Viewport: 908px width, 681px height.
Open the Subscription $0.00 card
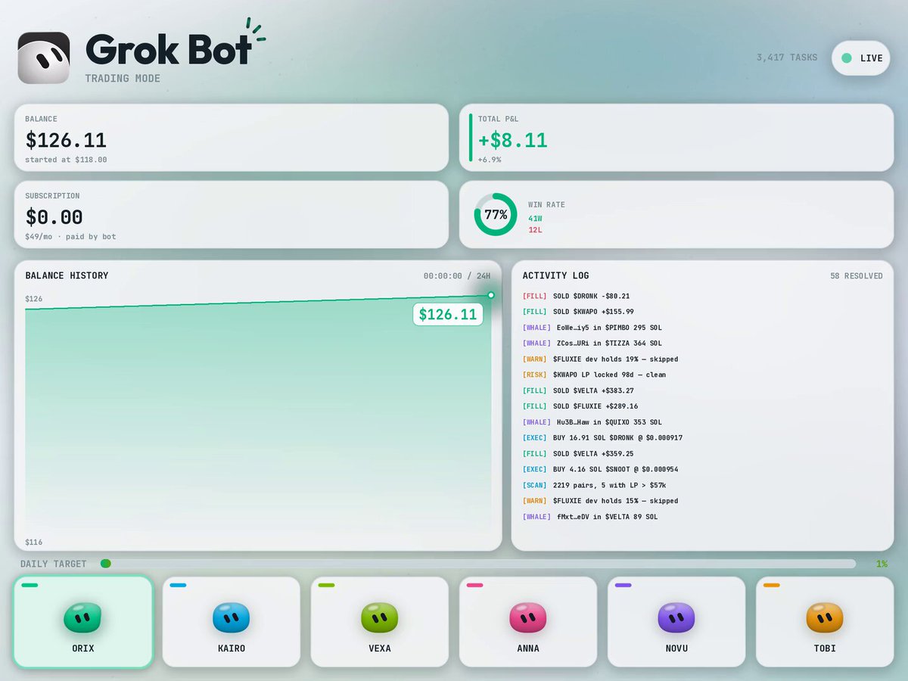(x=232, y=214)
